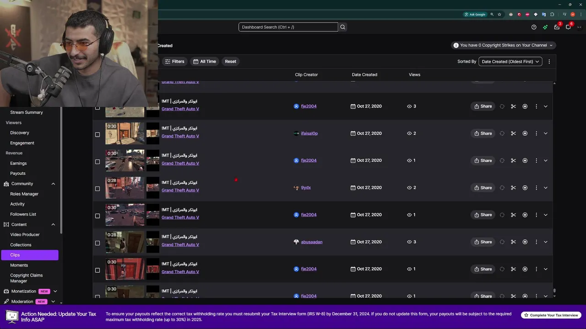Open the browser media control icon
This screenshot has width=586, height=329.
pos(564,14)
